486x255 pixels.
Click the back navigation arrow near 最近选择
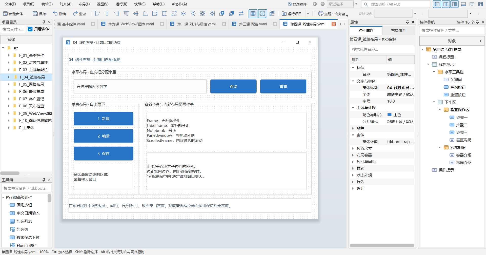[x=315, y=4]
